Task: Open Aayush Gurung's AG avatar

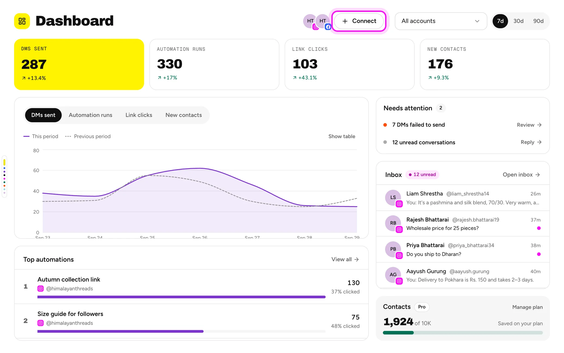Action: coord(393,275)
